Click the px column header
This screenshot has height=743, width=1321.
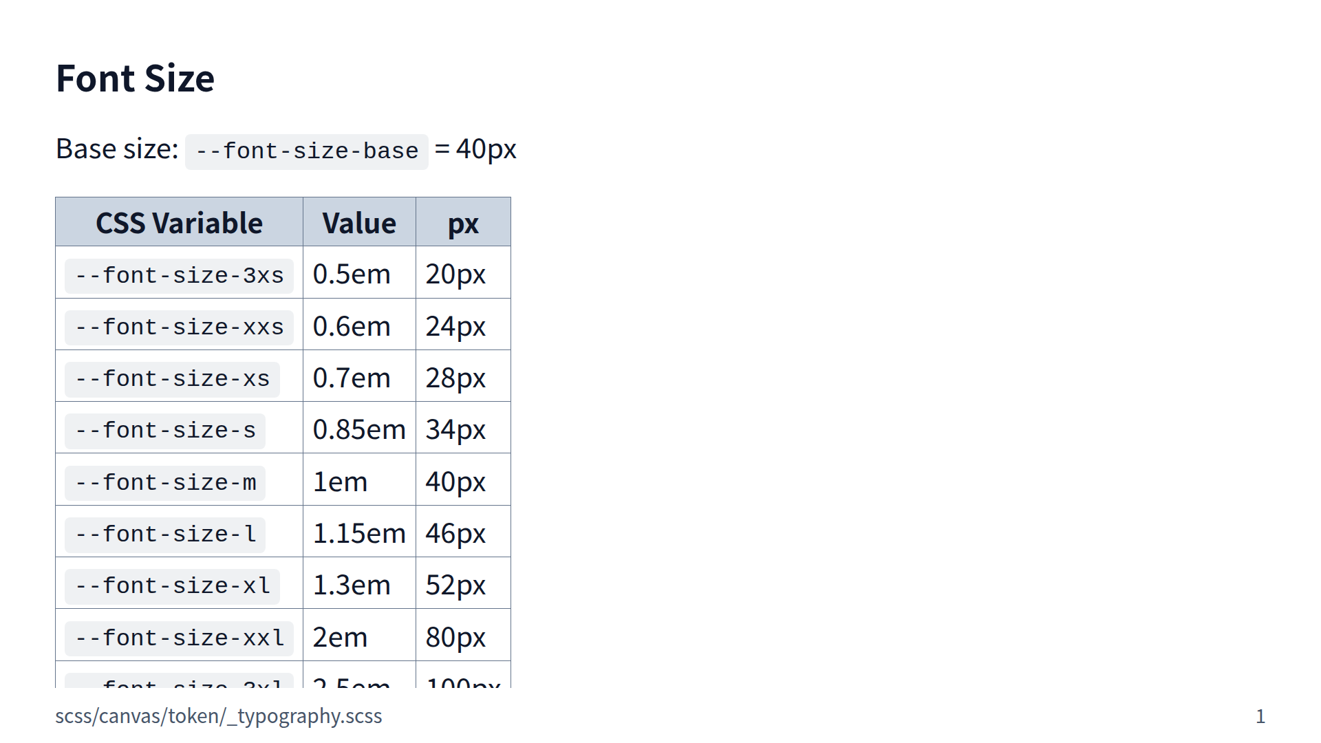(x=463, y=223)
